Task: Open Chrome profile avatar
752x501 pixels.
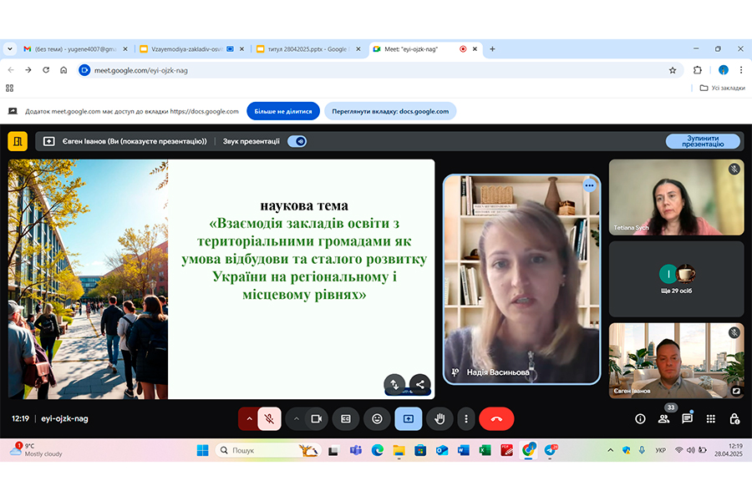Action: (x=724, y=70)
